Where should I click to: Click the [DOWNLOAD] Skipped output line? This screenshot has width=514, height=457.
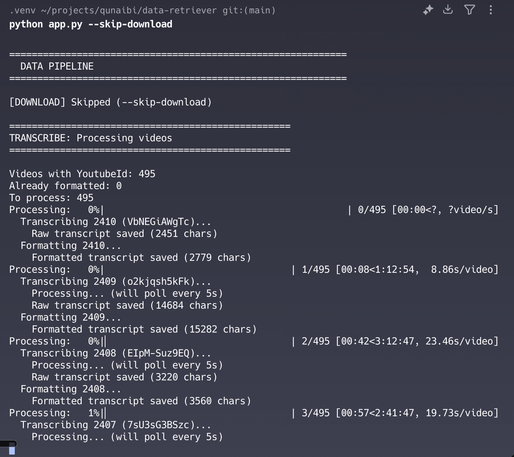(110, 102)
